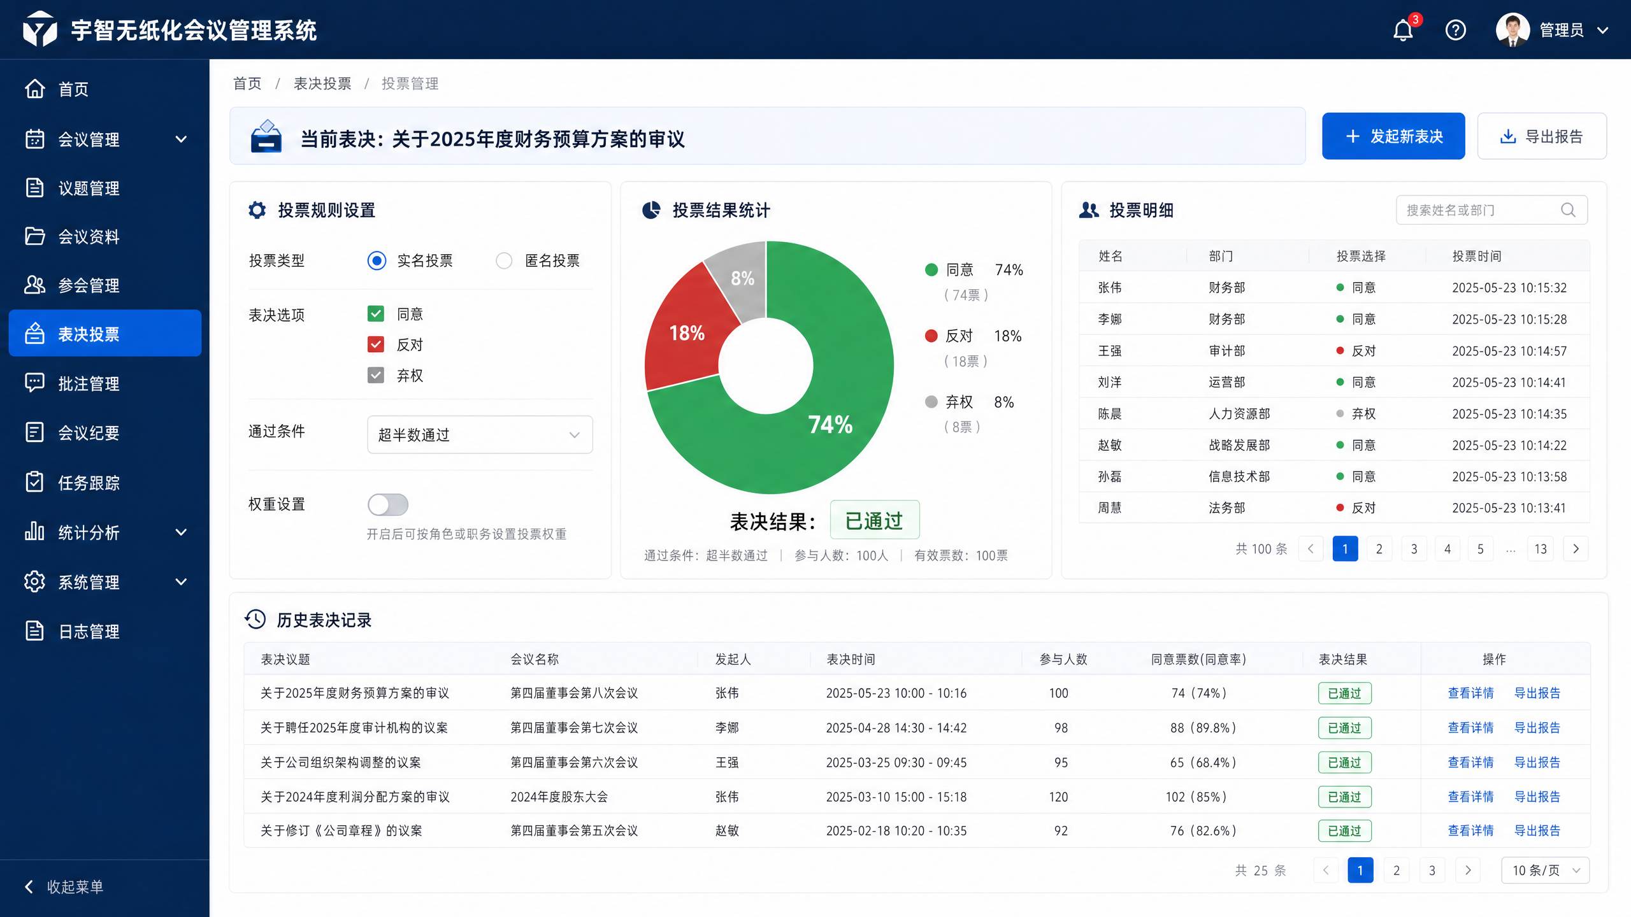Click the pie icon beside 投票结果统计
The width and height of the screenshot is (1631, 917).
point(651,210)
